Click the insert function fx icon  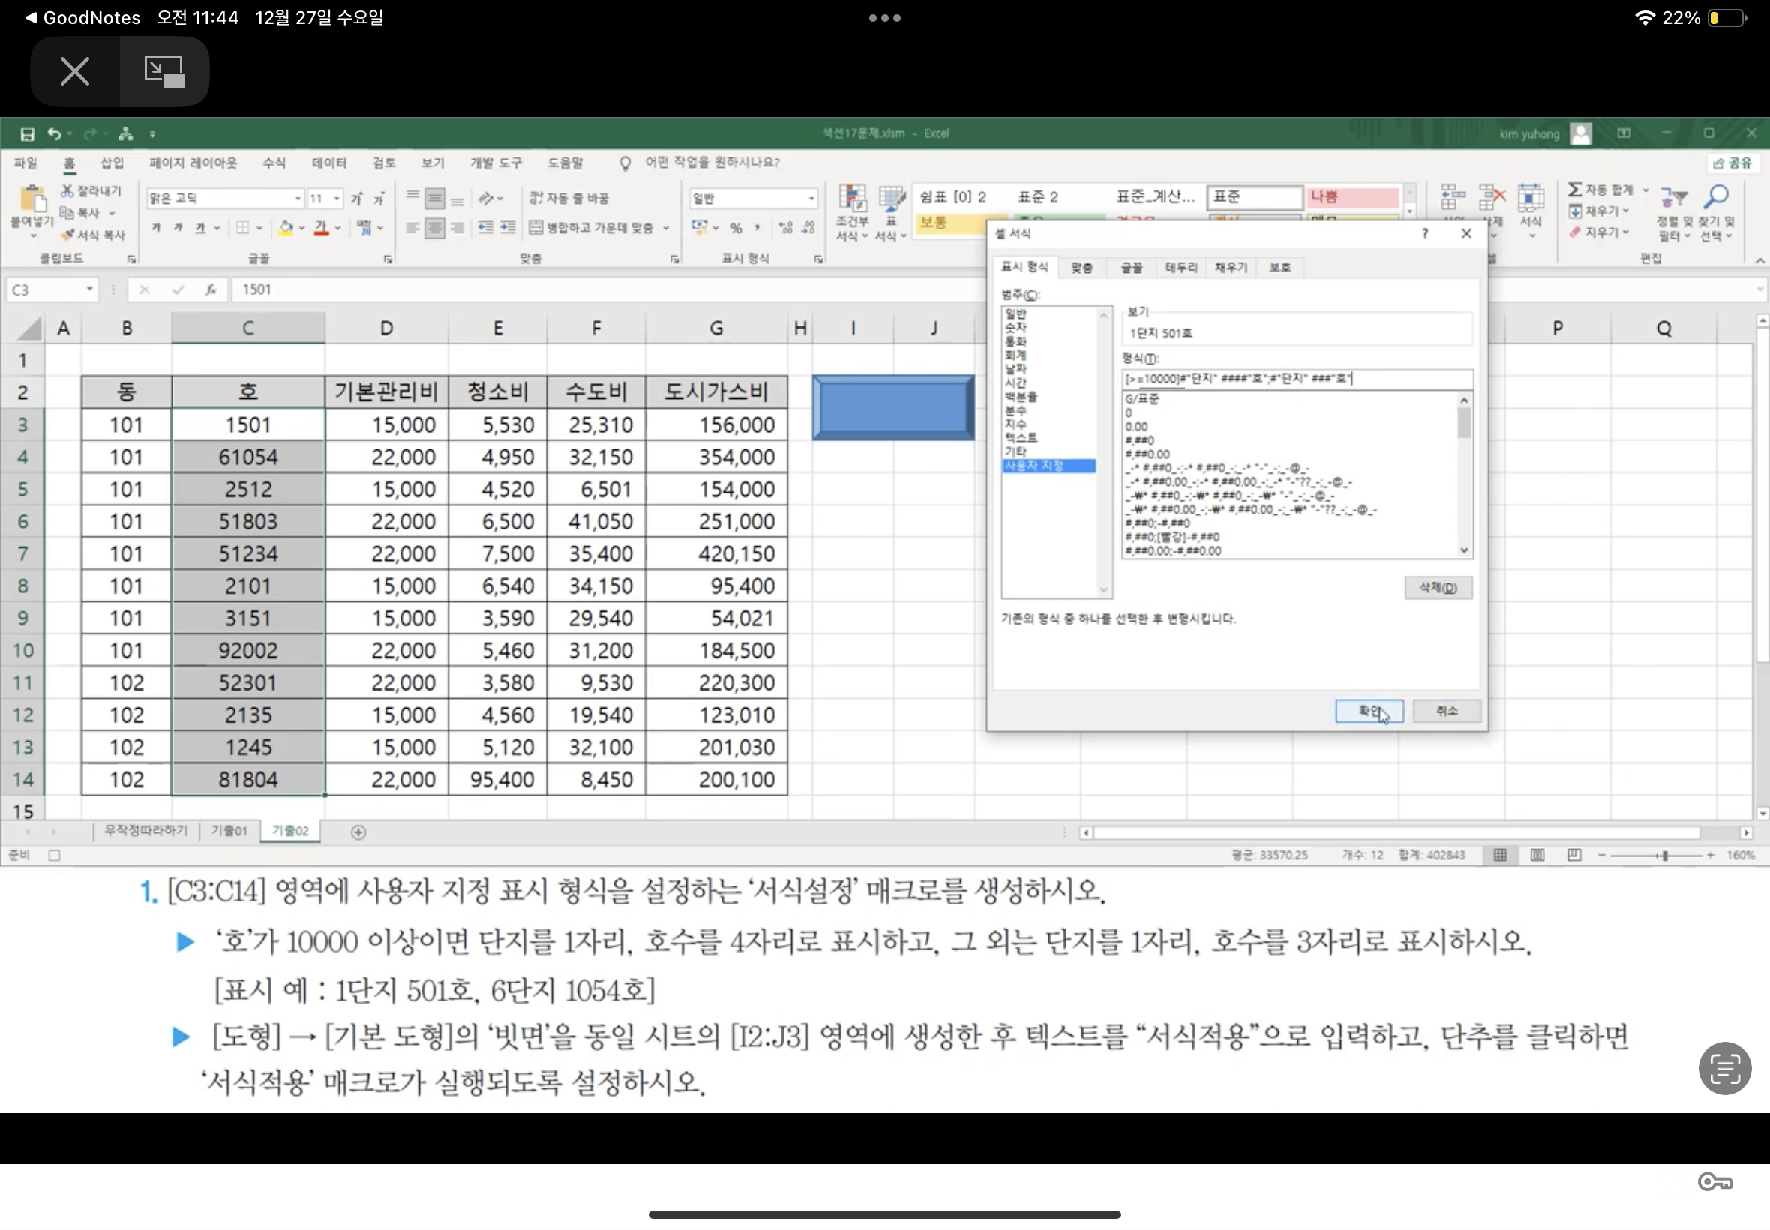[x=210, y=289]
